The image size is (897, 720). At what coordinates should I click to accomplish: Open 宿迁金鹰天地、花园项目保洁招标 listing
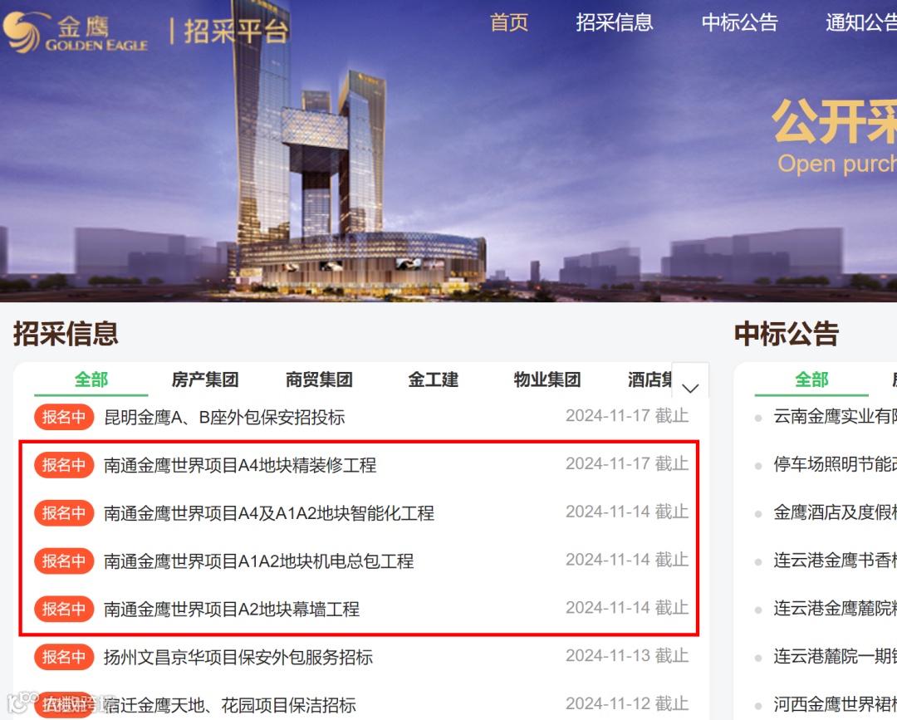[x=230, y=705]
